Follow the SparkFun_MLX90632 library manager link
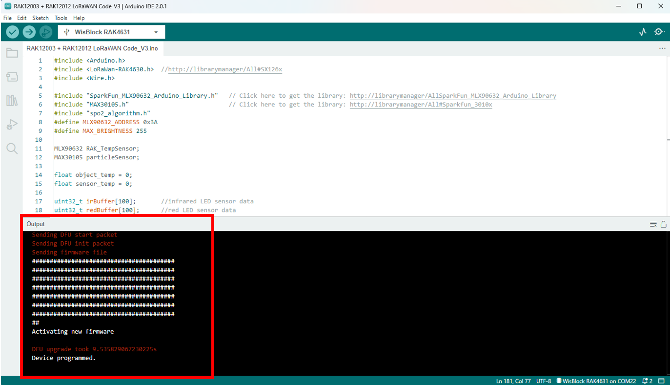The image size is (670, 385). [x=453, y=96]
